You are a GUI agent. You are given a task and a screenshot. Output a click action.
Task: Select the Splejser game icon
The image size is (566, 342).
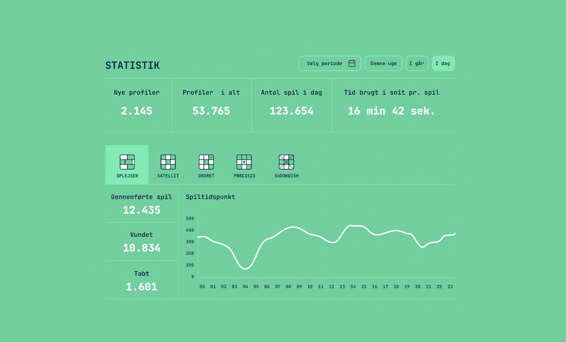pyautogui.click(x=127, y=162)
